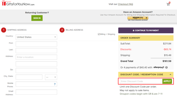Click the Amazon Pay button
177x97 pixels.
pyautogui.click(x=138, y=18)
